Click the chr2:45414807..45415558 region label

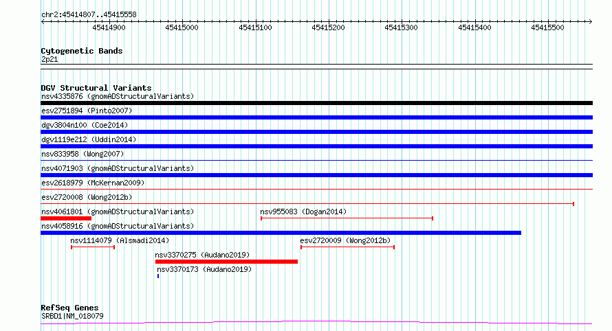click(89, 15)
